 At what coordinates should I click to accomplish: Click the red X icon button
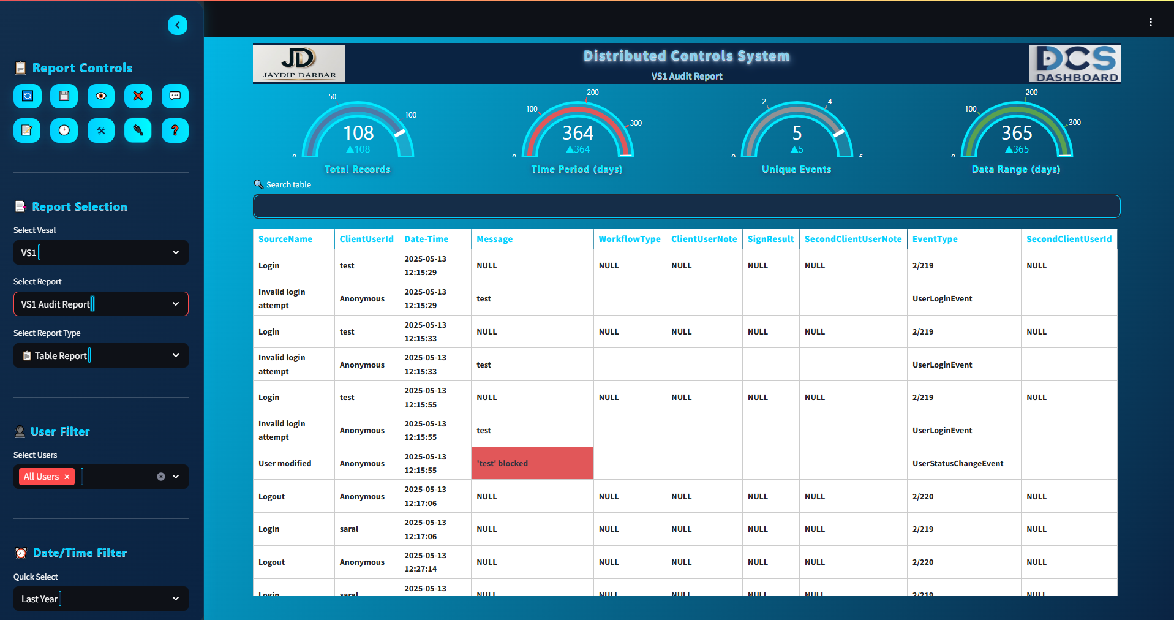pyautogui.click(x=138, y=96)
